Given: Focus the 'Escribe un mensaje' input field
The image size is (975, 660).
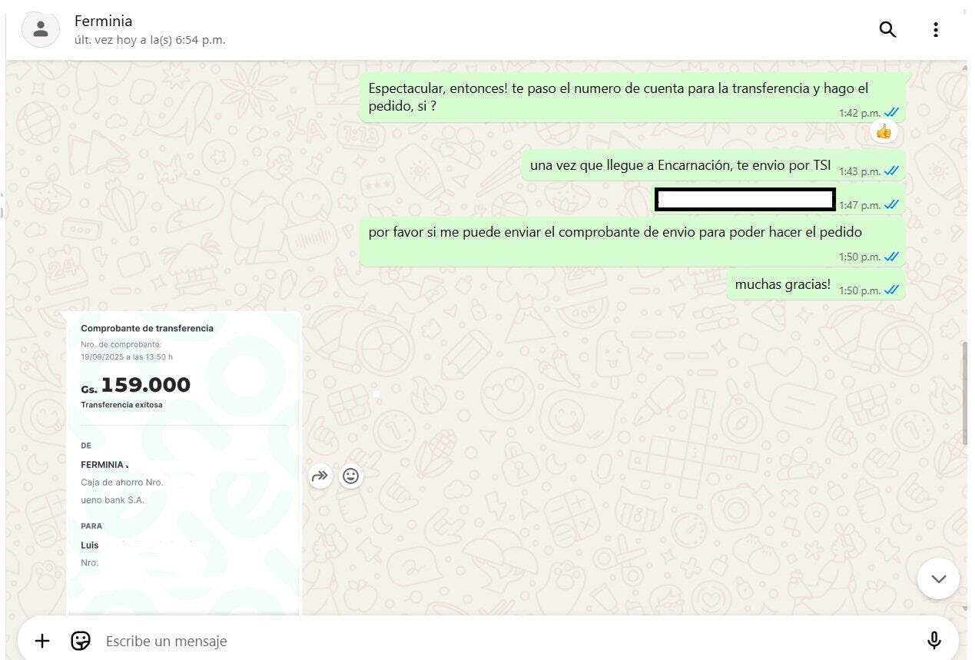Looking at the screenshot, I should 507,641.
